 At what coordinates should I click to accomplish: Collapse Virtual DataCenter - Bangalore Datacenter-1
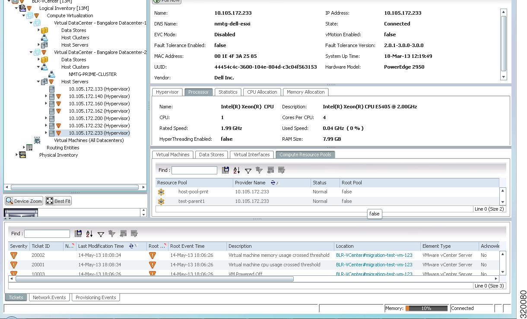31,23
